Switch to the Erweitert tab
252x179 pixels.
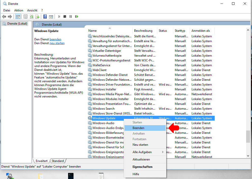coord(41,161)
